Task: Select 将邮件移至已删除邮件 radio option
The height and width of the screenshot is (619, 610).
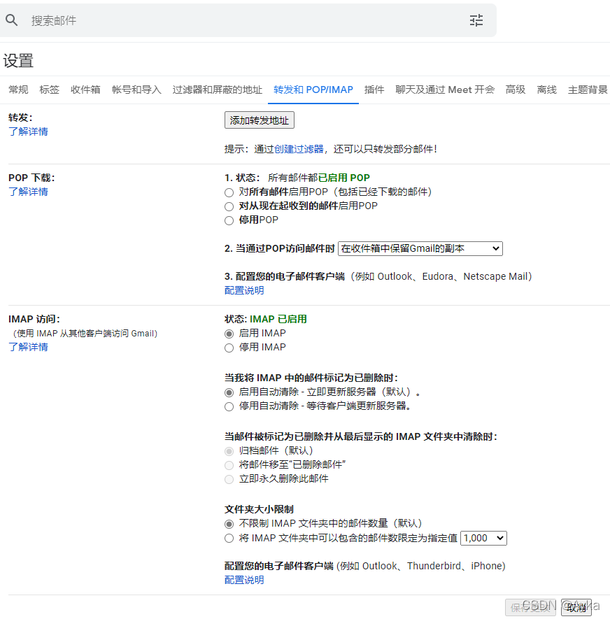Action: [x=229, y=465]
